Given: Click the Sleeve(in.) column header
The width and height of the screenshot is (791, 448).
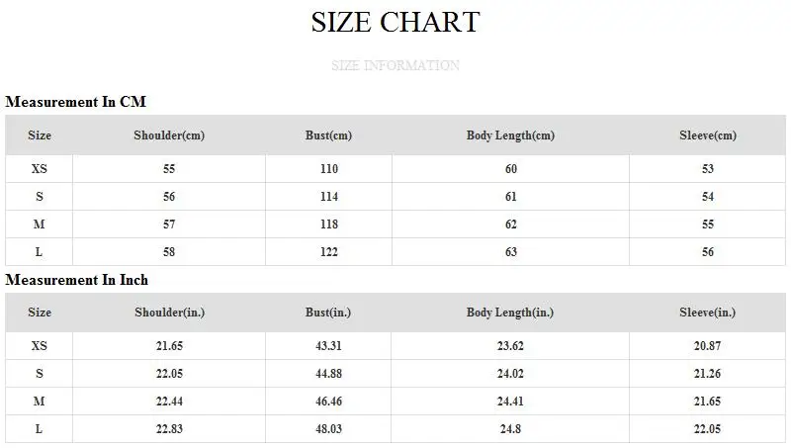Looking at the screenshot, I should pyautogui.click(x=708, y=313).
